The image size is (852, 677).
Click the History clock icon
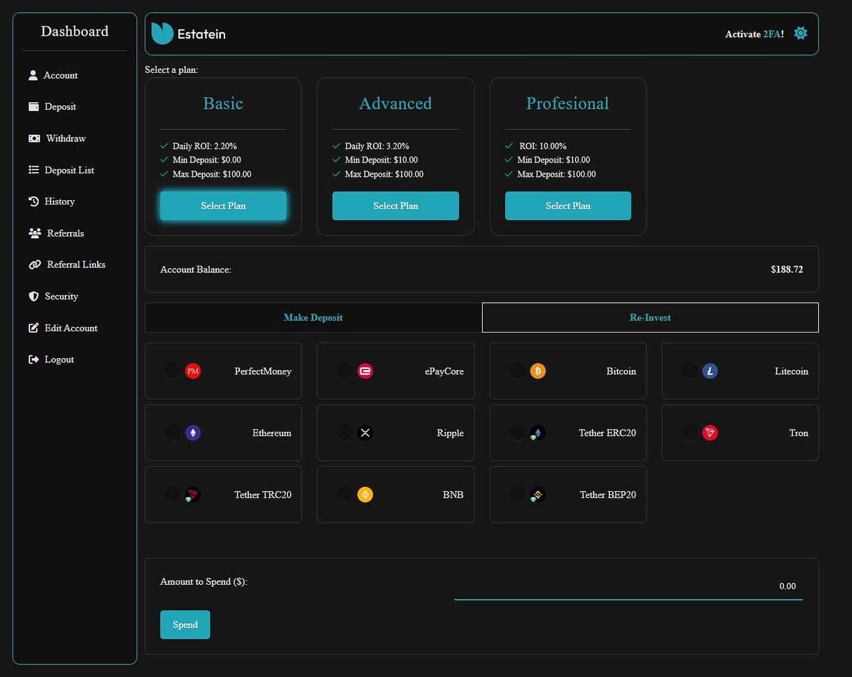[x=34, y=201]
